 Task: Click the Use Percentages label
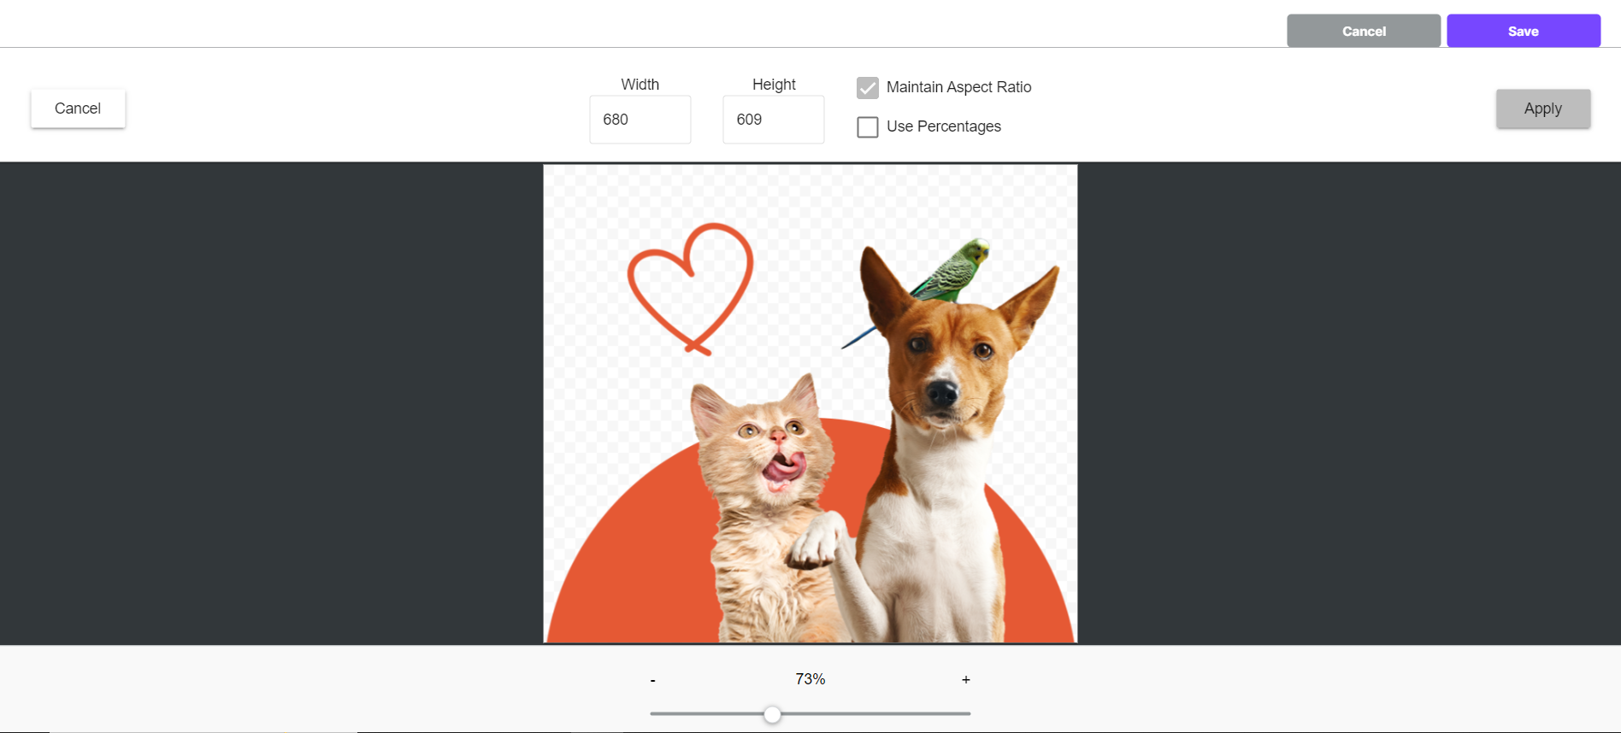(944, 126)
